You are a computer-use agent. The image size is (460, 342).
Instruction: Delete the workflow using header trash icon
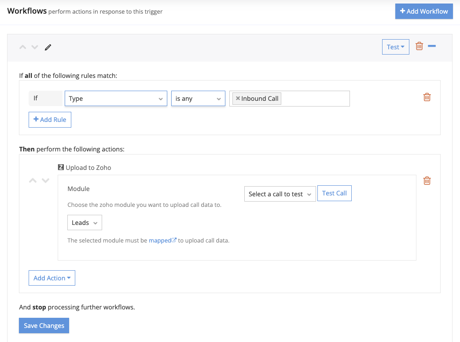pyautogui.click(x=419, y=46)
